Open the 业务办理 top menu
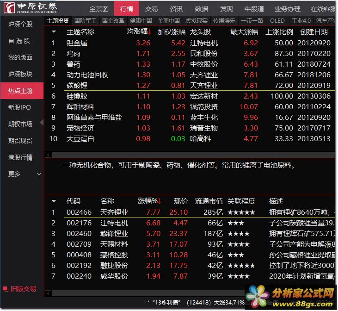The width and height of the screenshot is (338, 311). [287, 9]
